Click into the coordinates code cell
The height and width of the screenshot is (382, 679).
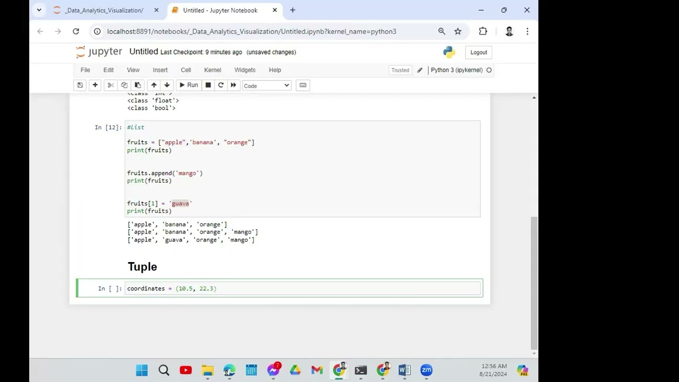point(303,288)
